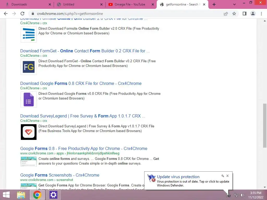267x200 pixels.
Task: Click the Windows Defender flag icon
Action: tap(151, 178)
